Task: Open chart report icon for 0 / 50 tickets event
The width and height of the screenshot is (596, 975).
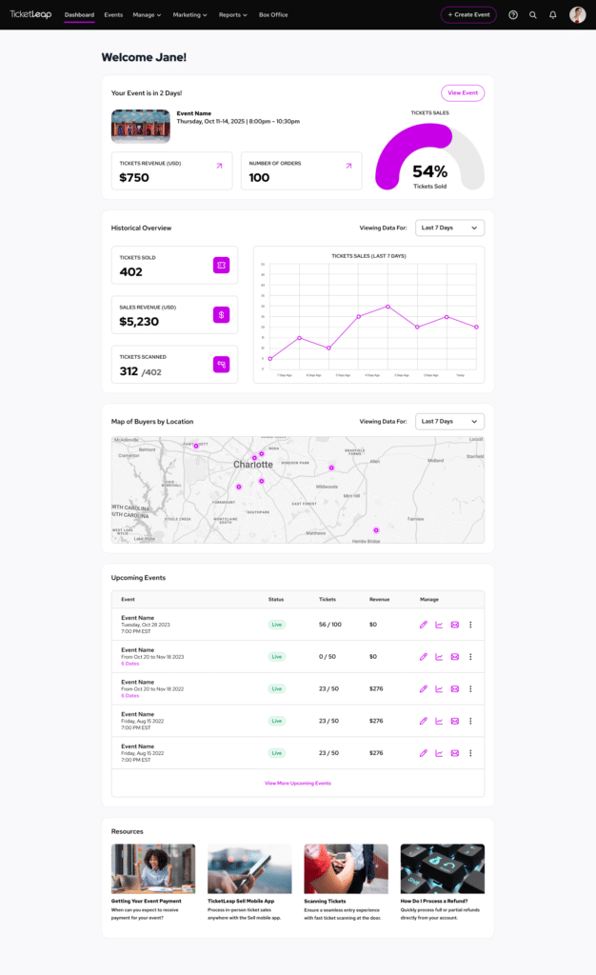Action: coord(439,657)
